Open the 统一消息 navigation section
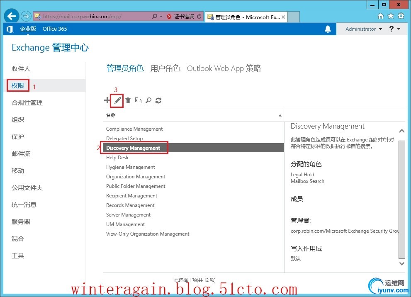 (24, 205)
